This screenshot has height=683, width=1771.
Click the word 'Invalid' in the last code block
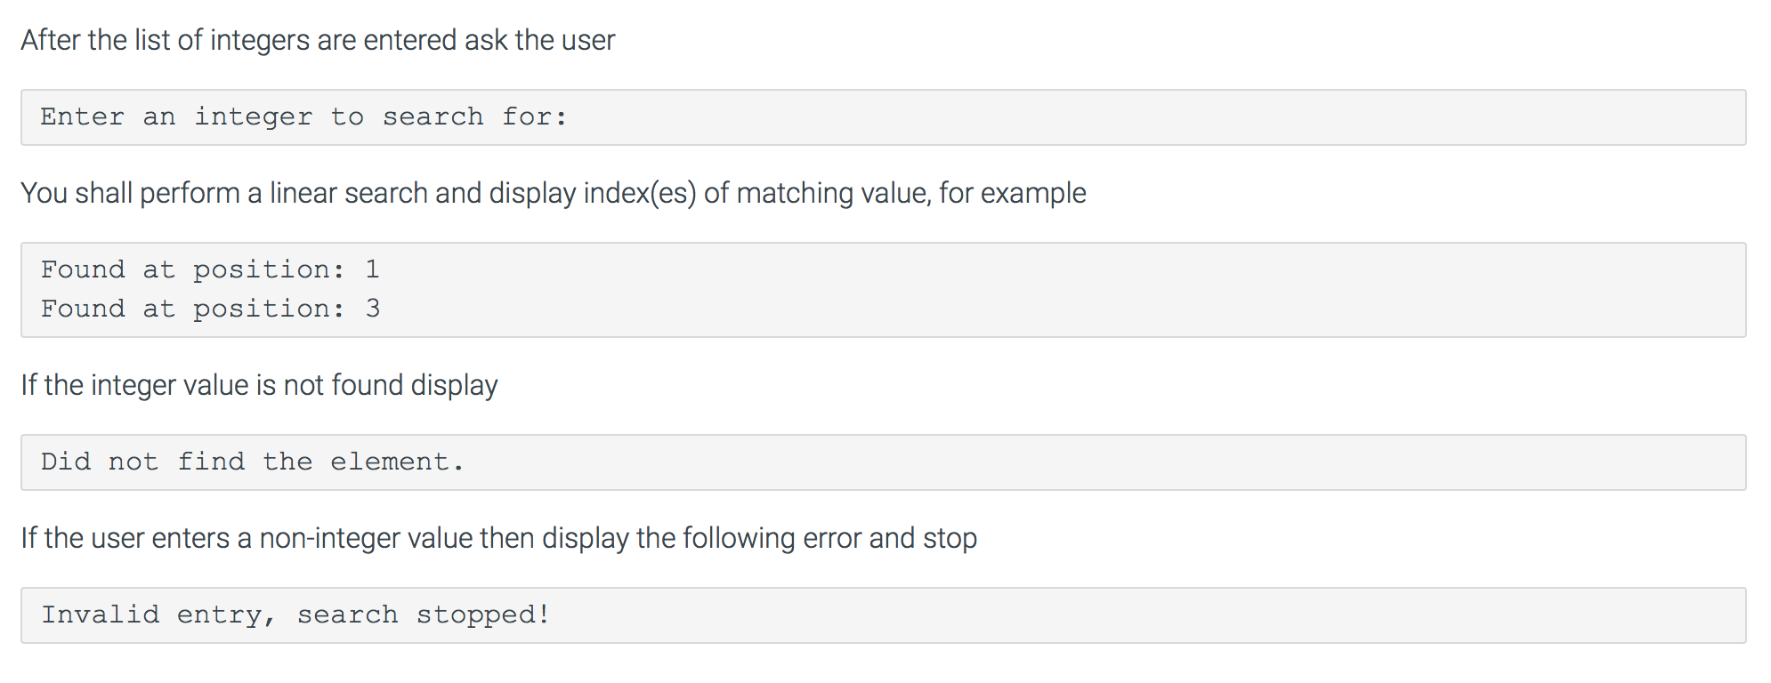(101, 615)
